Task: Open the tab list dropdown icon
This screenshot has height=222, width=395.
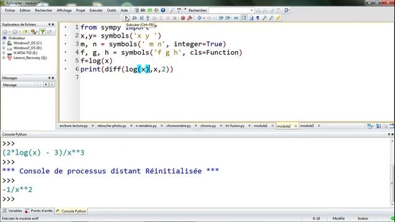Action: [370, 126]
